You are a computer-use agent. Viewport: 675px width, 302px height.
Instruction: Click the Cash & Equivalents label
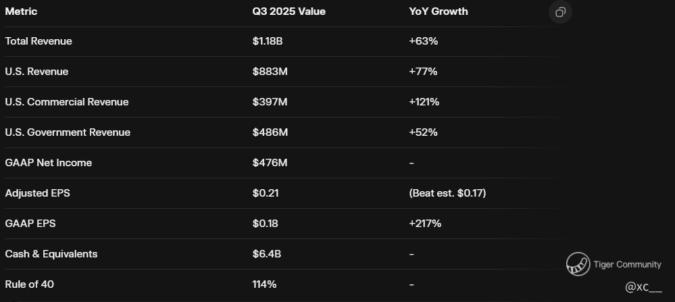click(51, 254)
